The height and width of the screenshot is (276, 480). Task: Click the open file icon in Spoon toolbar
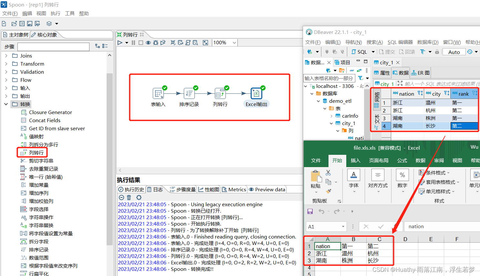tap(14, 24)
